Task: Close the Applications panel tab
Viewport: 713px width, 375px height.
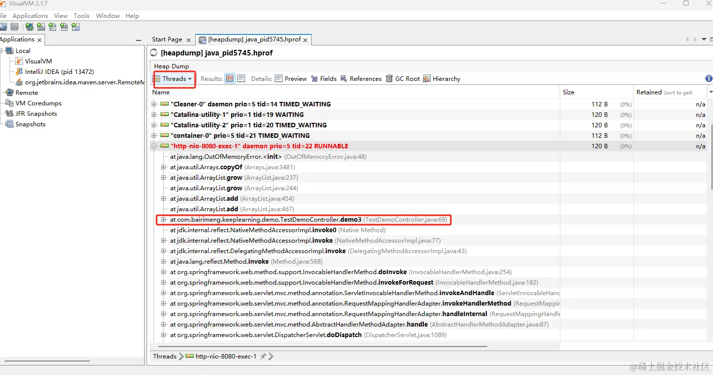Action: [x=40, y=40]
